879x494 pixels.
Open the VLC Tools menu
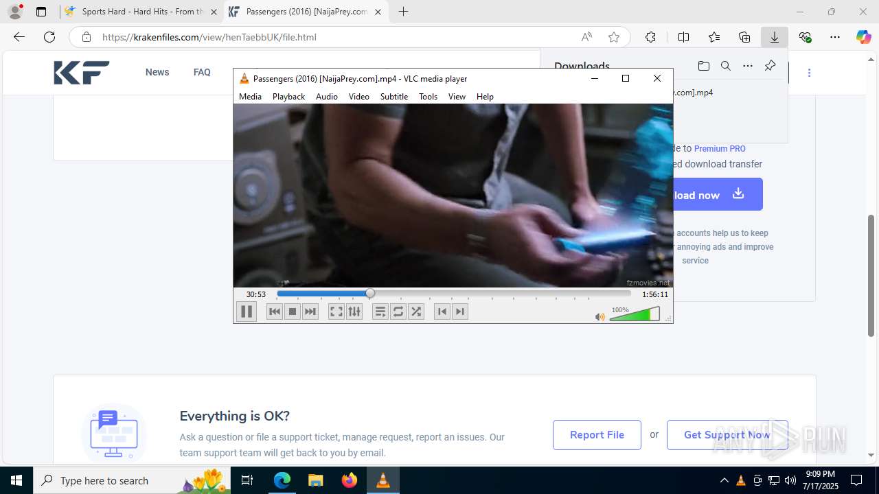pyautogui.click(x=428, y=97)
